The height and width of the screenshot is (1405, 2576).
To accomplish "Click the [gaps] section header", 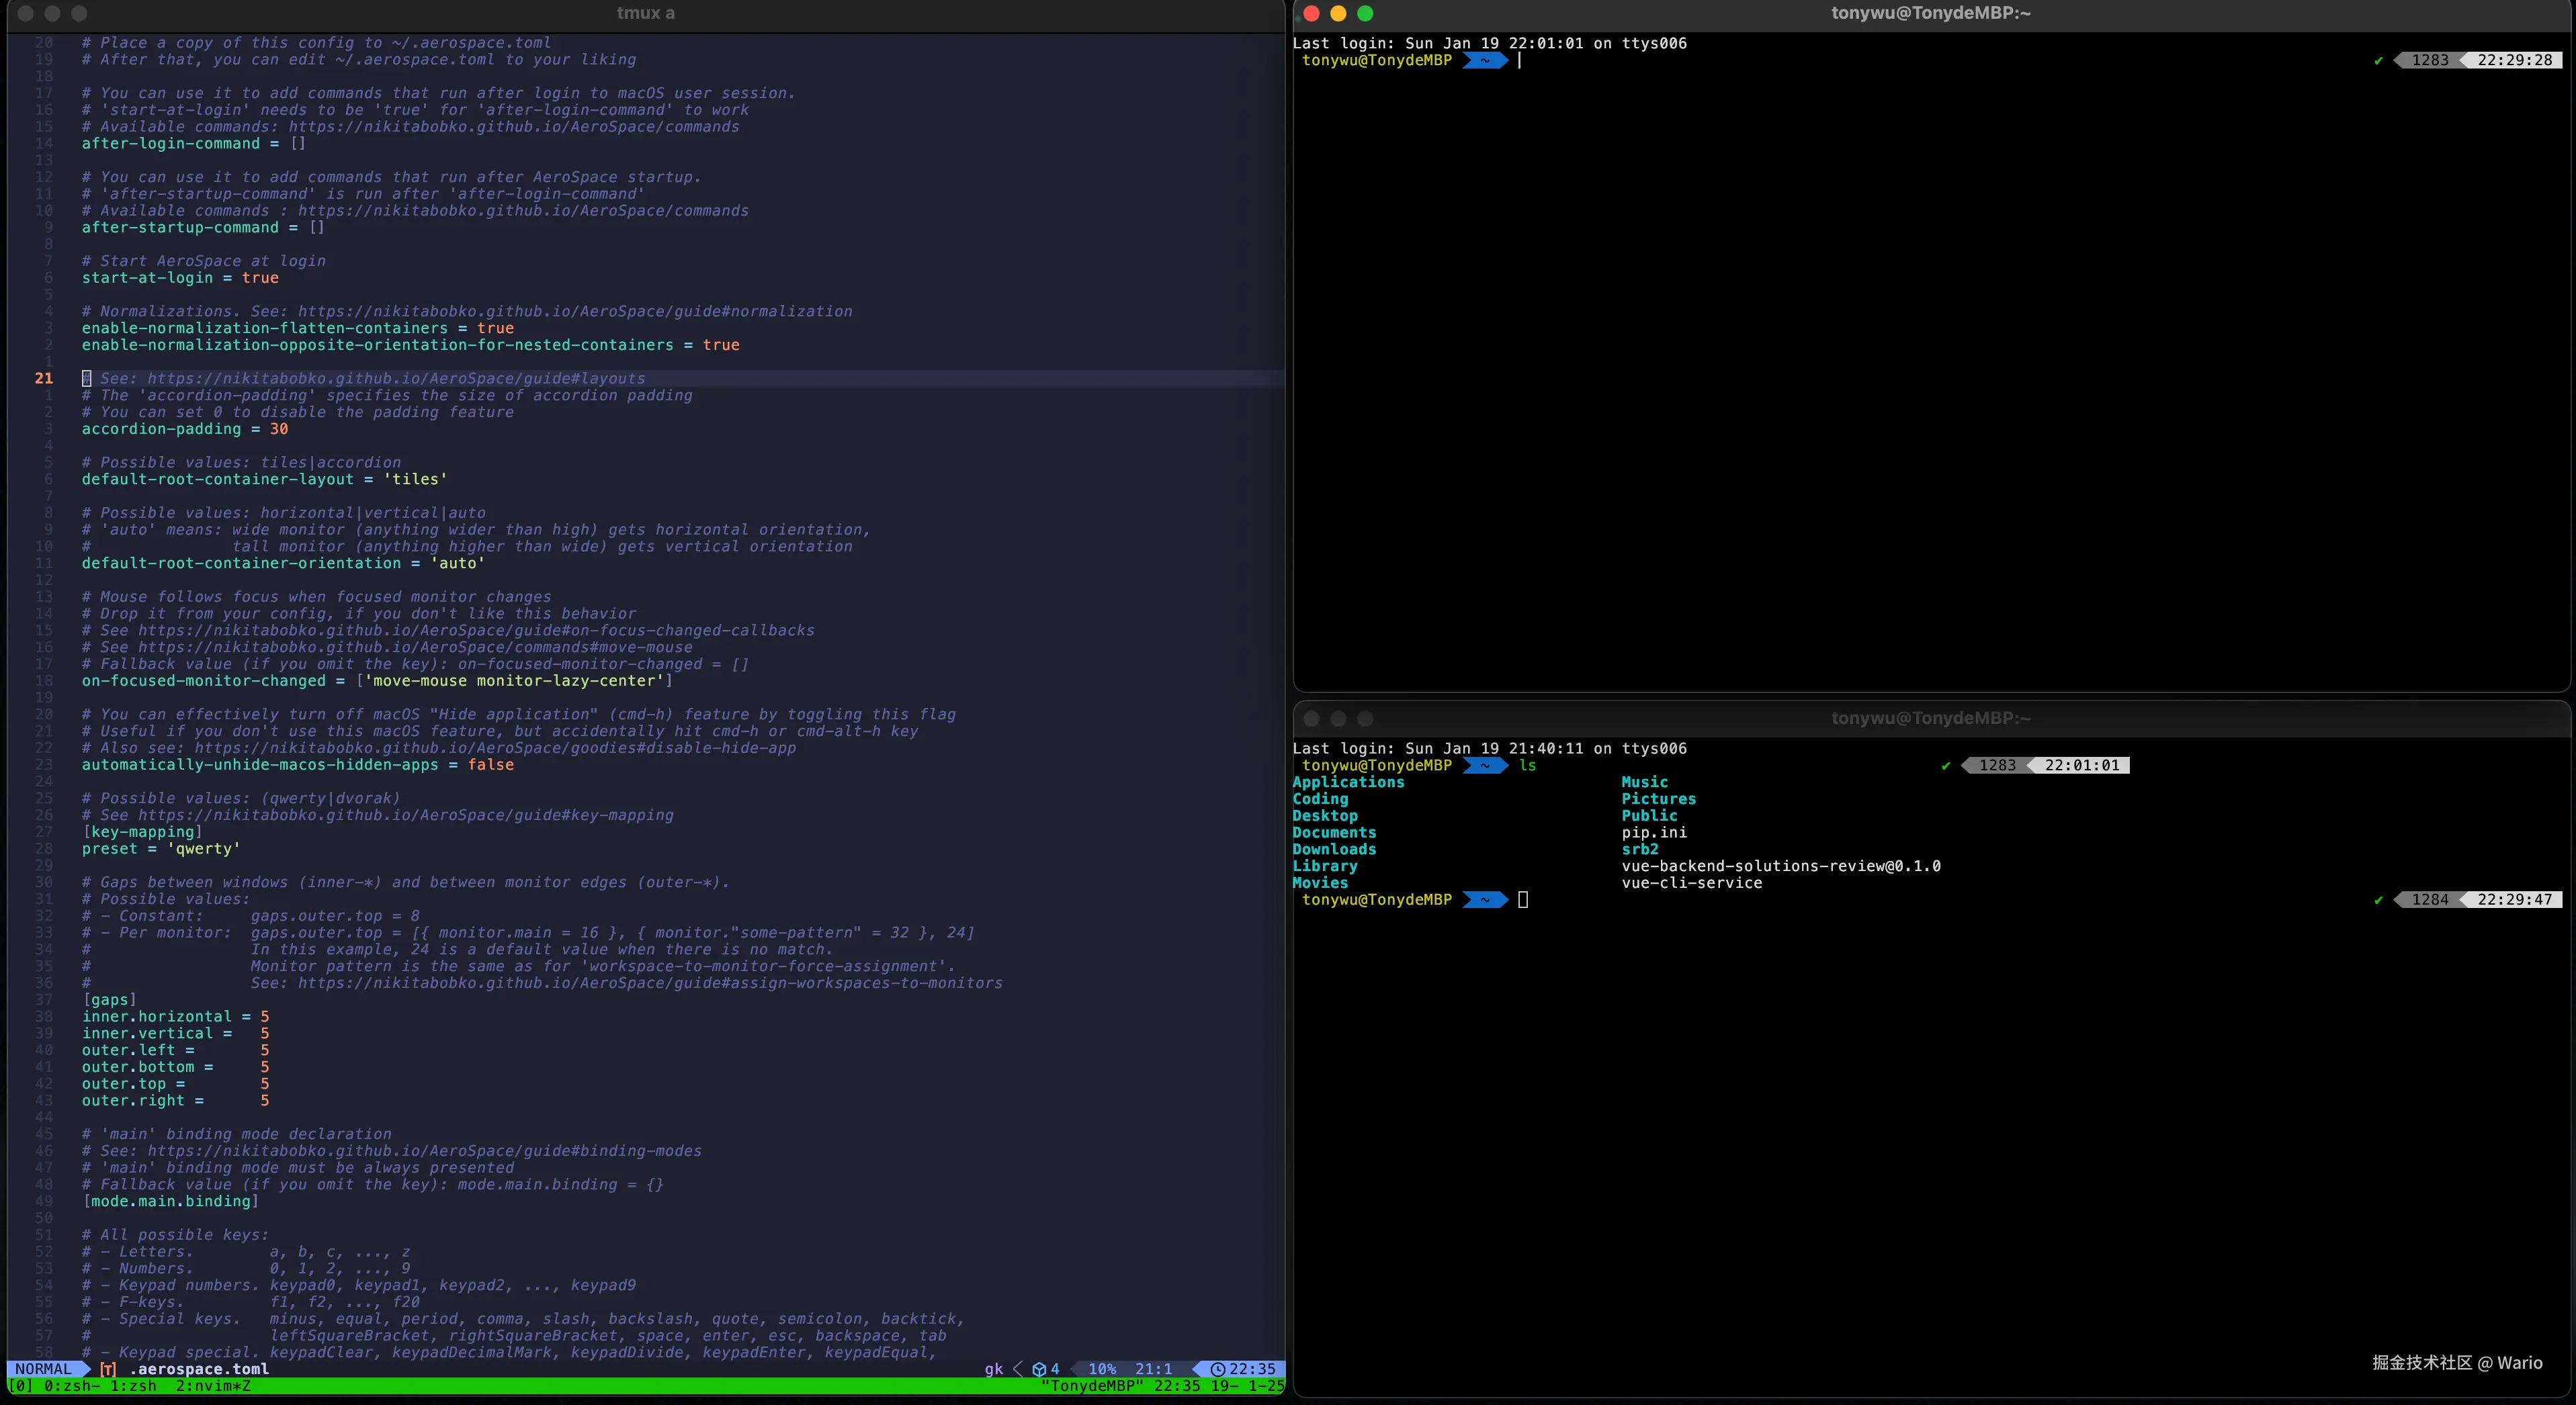I will pyautogui.click(x=109, y=999).
